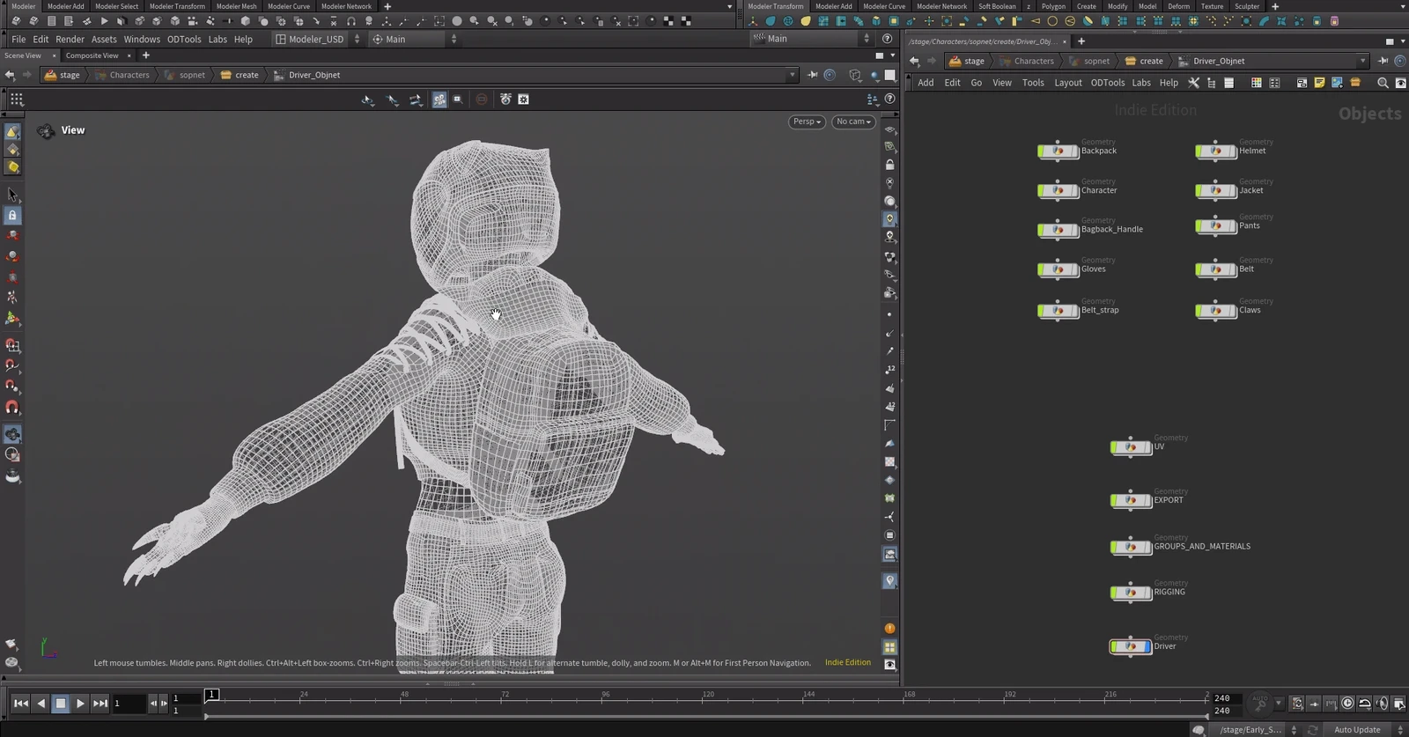Toggle the display flag on Driver node
Viewport: 1409px width, 737px height.
1147,646
